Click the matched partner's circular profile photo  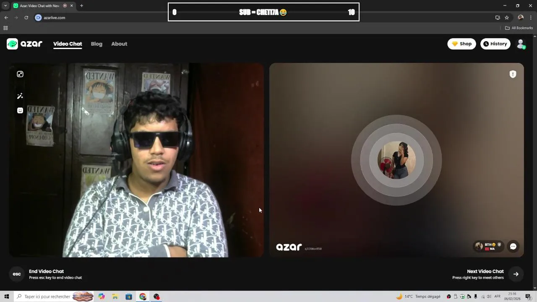tap(396, 160)
